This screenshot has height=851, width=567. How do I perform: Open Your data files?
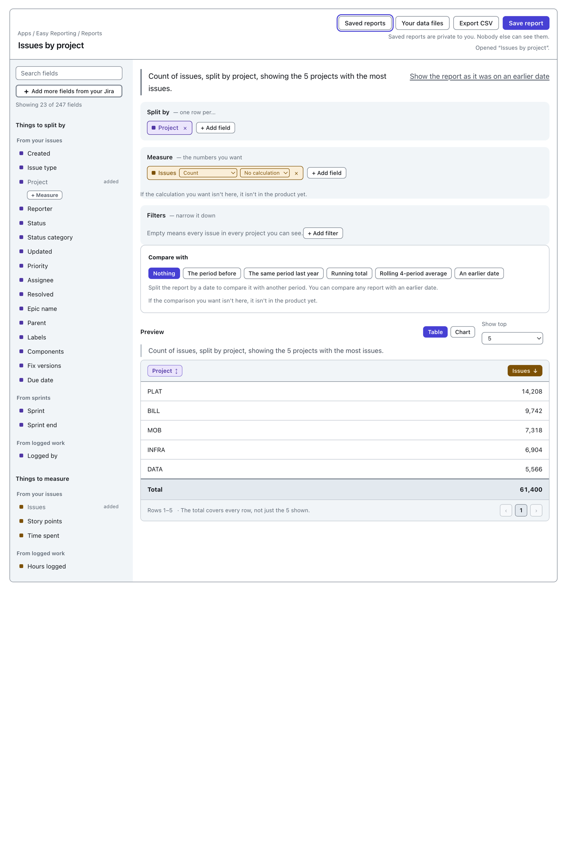point(422,23)
